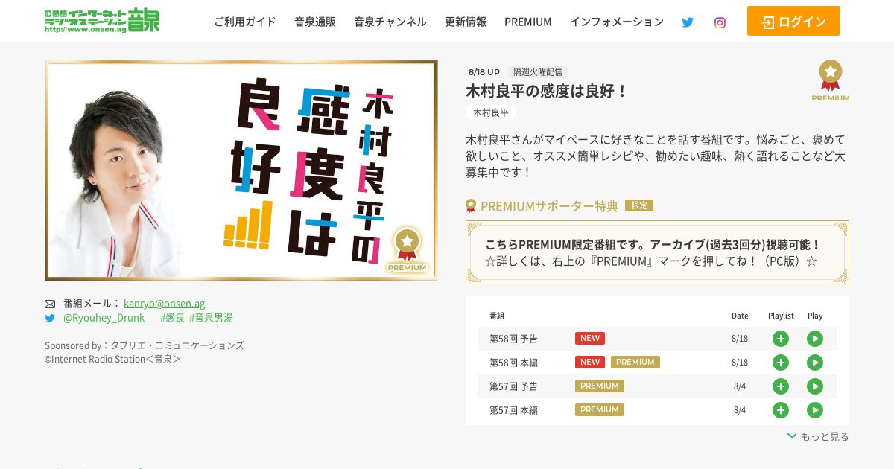Play episode 第58回 予告
The width and height of the screenshot is (894, 469).
815,339
